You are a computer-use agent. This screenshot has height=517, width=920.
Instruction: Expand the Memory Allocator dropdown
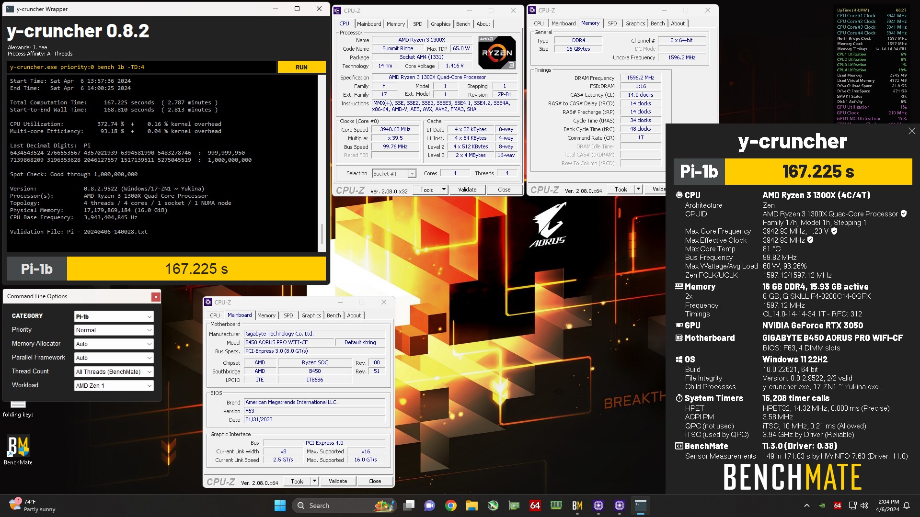(x=114, y=344)
